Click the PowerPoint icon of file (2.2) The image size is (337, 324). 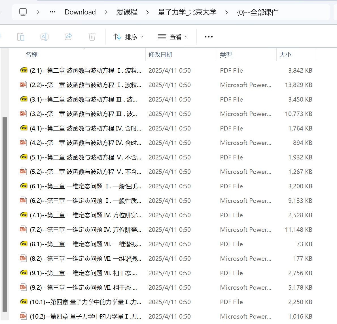click(24, 85)
